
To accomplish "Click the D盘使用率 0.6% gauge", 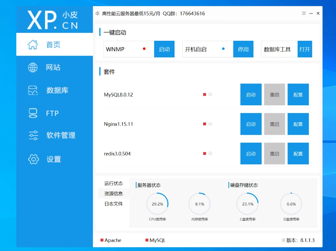I will click(291, 204).
